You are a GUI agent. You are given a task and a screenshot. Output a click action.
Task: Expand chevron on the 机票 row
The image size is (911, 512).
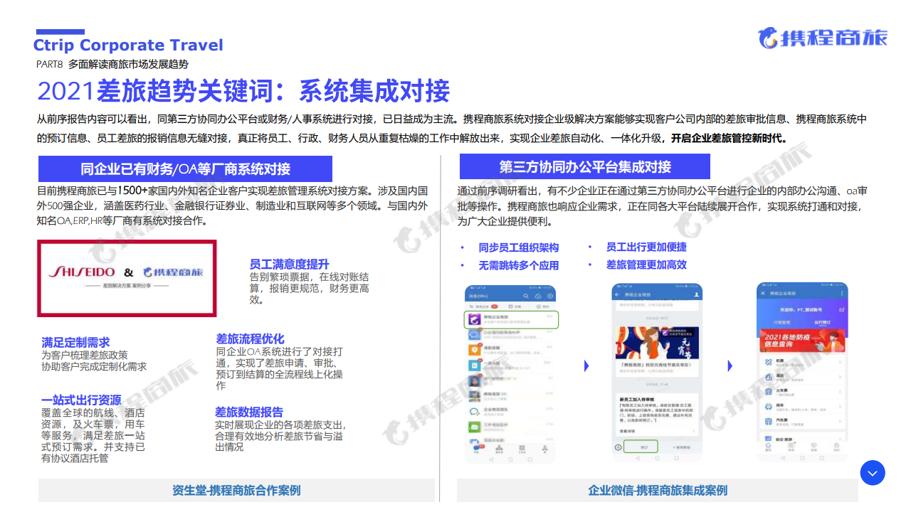(840, 362)
